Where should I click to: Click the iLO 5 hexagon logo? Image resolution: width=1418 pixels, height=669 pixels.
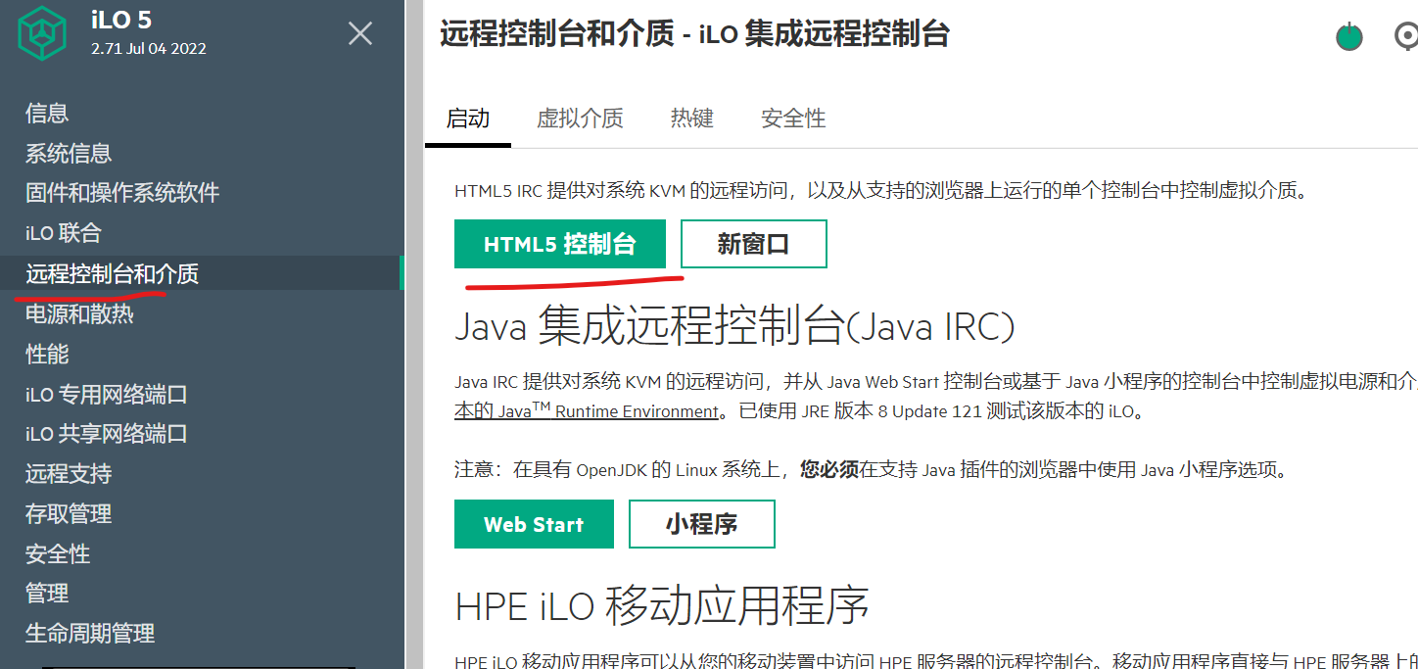tap(42, 32)
